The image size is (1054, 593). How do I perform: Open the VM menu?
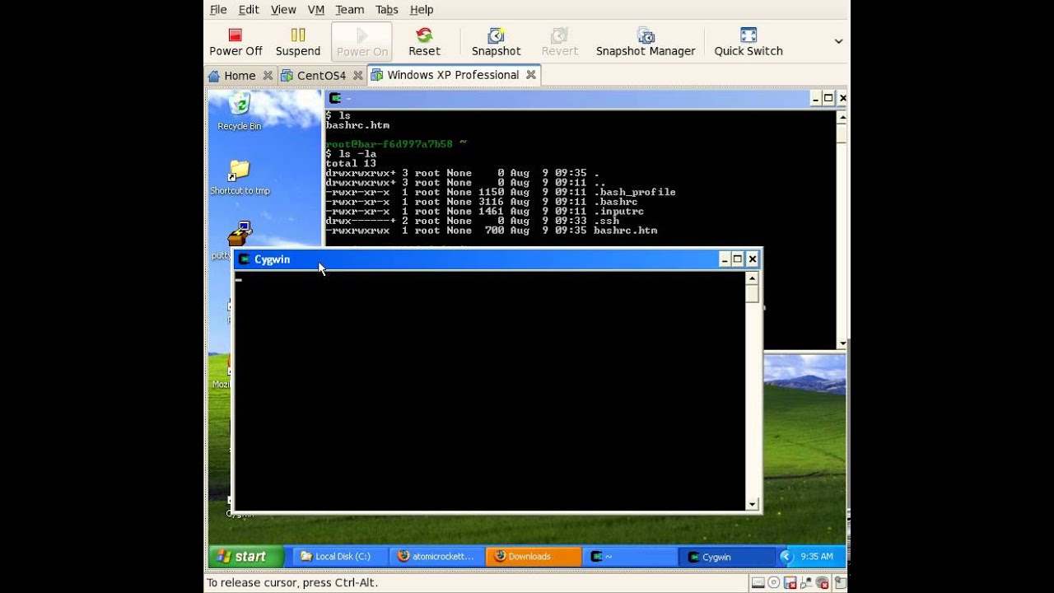coord(316,10)
